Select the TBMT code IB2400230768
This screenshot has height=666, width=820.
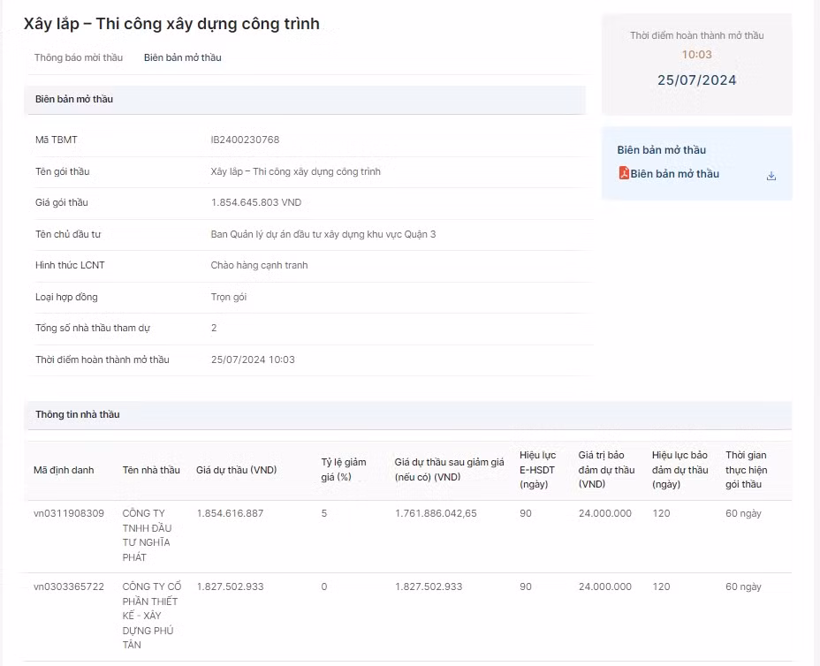[x=245, y=140]
